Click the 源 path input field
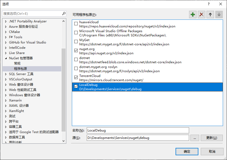 tap(138, 138)
